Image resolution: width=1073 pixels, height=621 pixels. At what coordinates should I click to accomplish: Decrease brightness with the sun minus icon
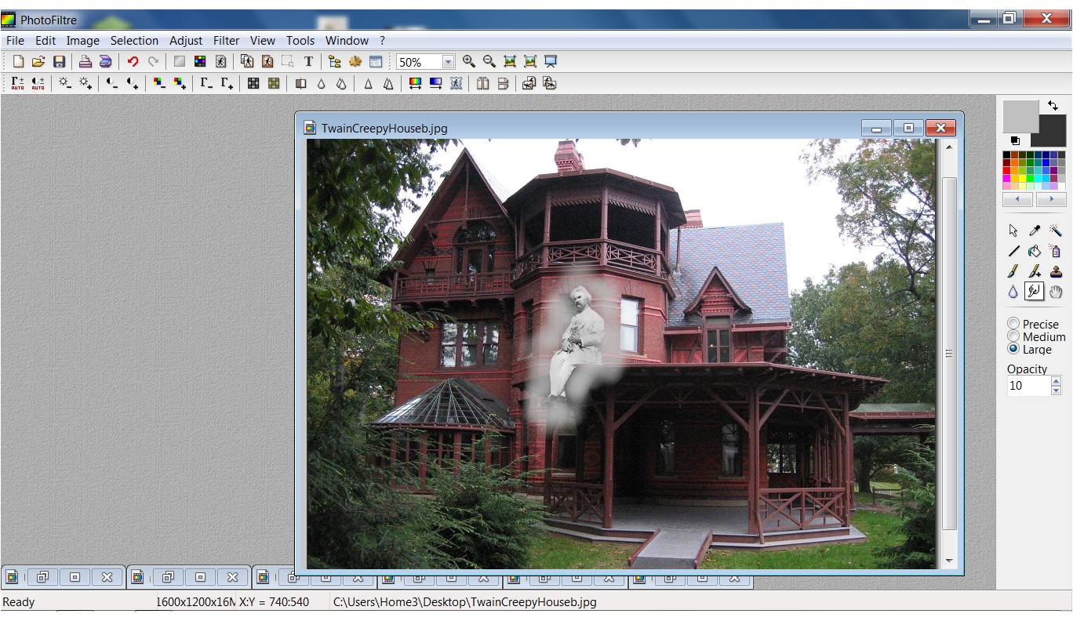(x=65, y=83)
